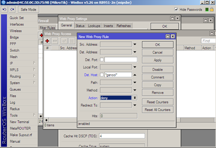The width and height of the screenshot is (216, 148).
Task: Toggle the Dst. Port invert checkbox
Action: (102, 60)
